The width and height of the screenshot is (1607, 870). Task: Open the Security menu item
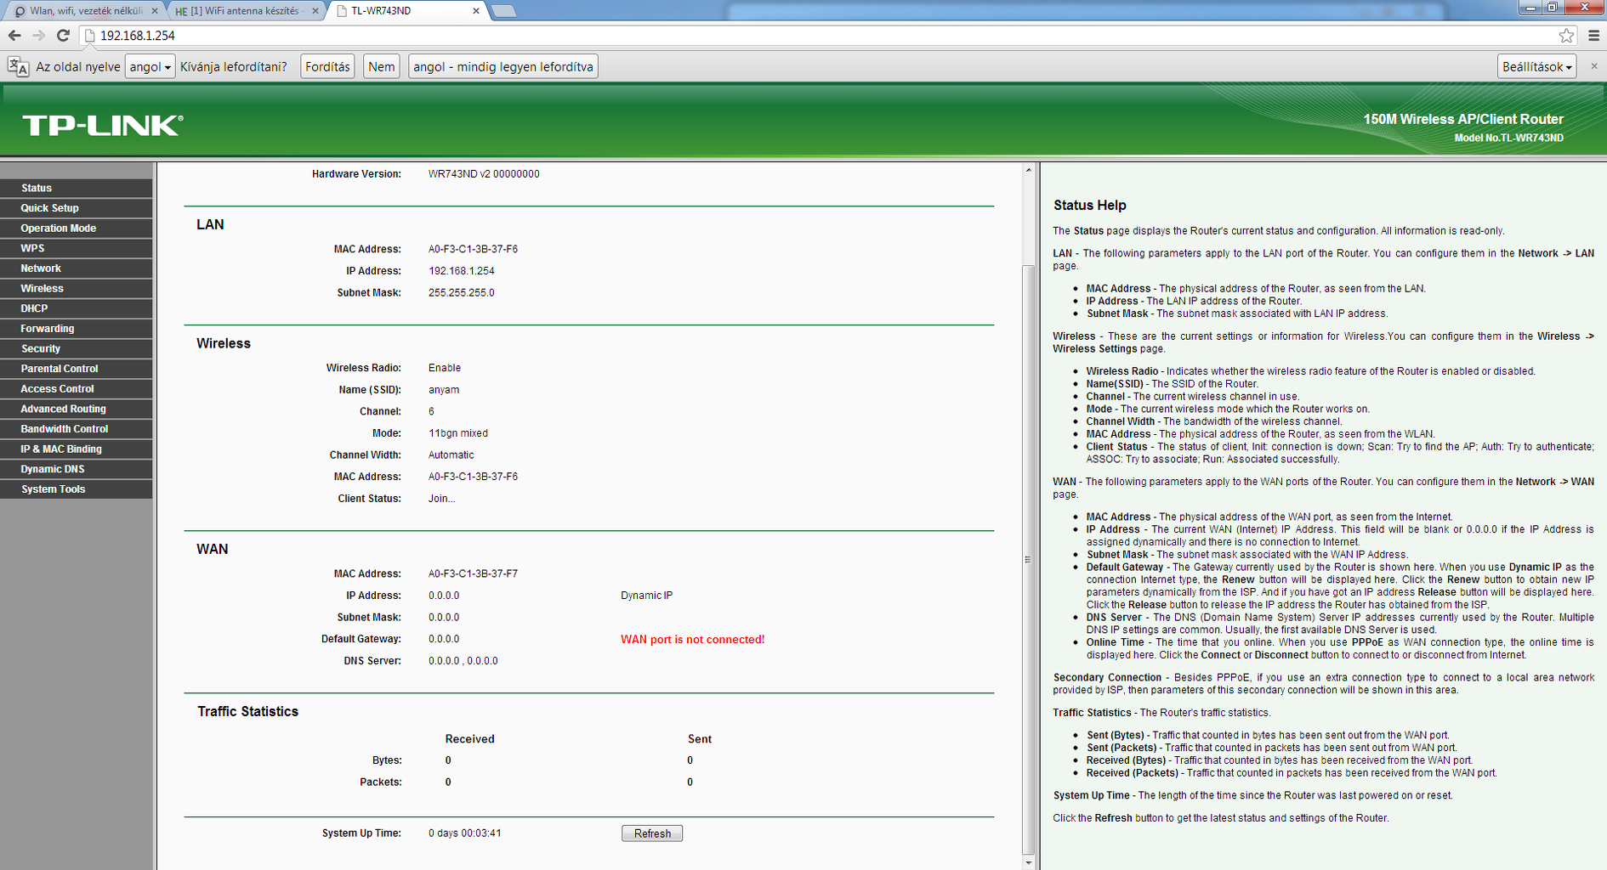[x=77, y=348]
